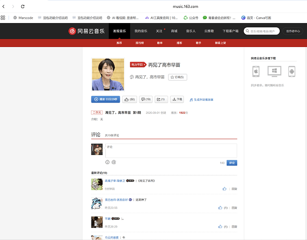Reload the page with refresh icon
307x240 pixels.
[x=23, y=6]
